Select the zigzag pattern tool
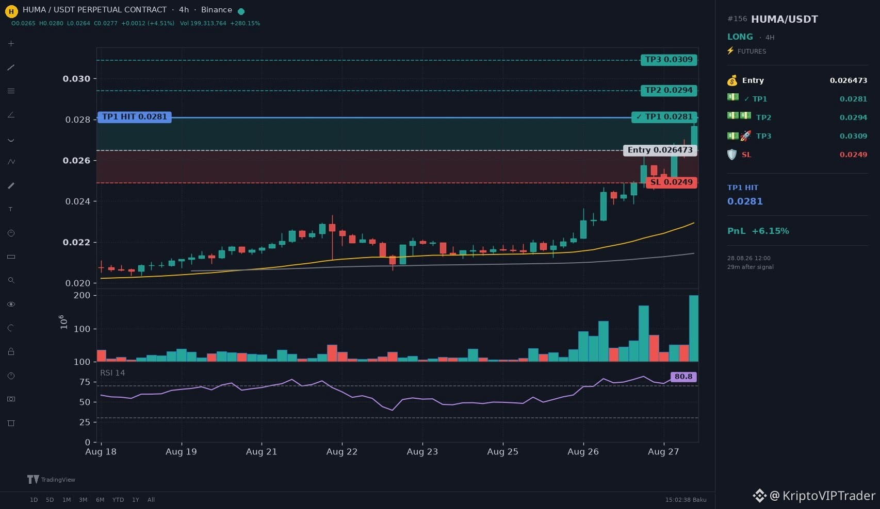 click(11, 162)
